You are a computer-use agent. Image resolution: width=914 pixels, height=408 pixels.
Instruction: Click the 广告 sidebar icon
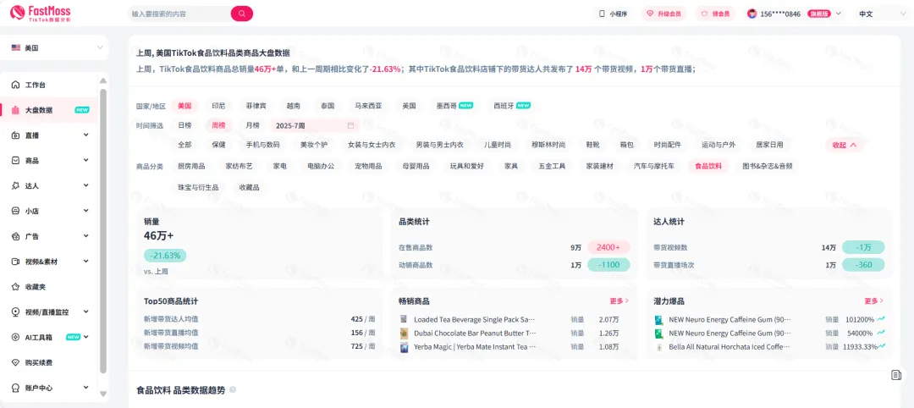coord(16,236)
